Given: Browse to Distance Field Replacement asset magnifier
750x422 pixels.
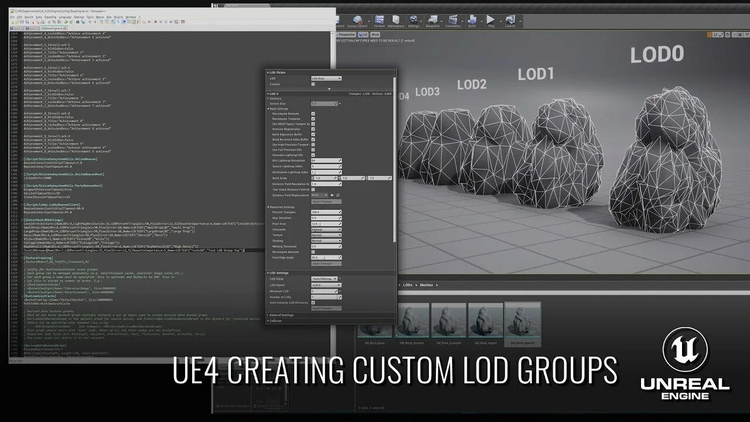Looking at the screenshot, I should coord(338,195).
